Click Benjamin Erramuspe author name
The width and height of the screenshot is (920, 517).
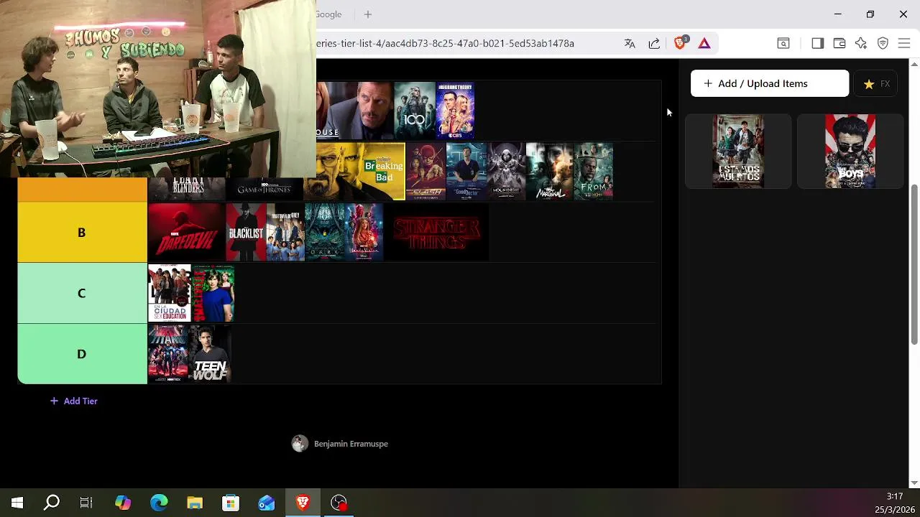coord(351,444)
